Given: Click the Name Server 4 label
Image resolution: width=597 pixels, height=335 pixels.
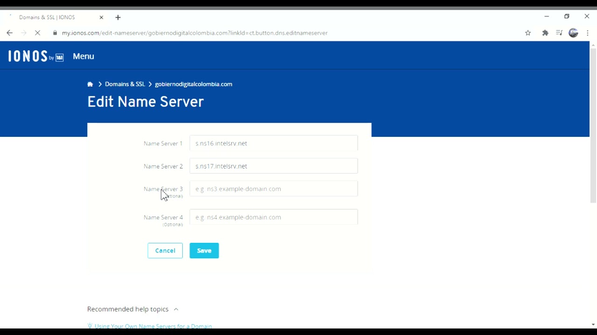Looking at the screenshot, I should pos(163,217).
